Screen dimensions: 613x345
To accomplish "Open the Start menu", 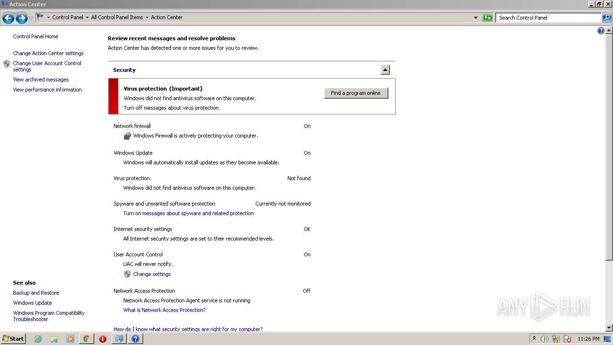I will click(x=13, y=338).
